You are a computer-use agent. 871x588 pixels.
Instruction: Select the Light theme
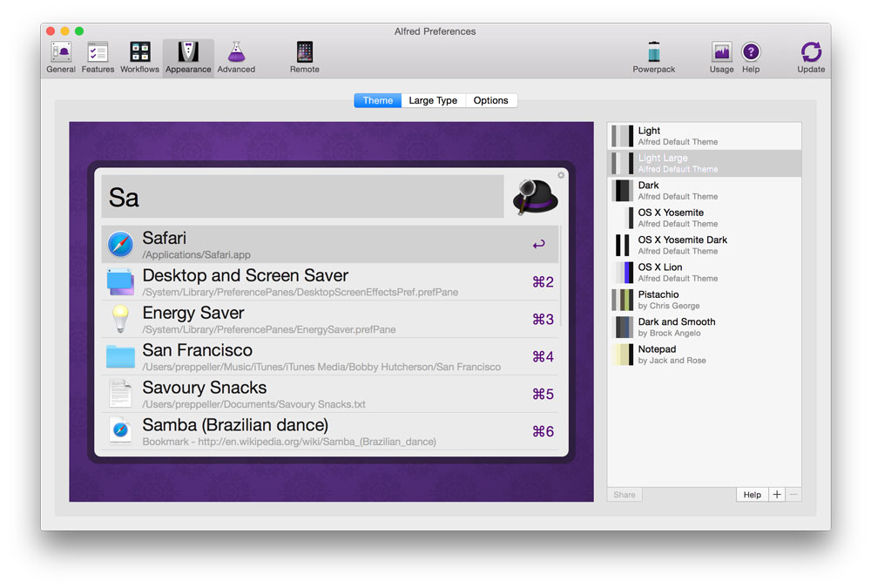705,136
